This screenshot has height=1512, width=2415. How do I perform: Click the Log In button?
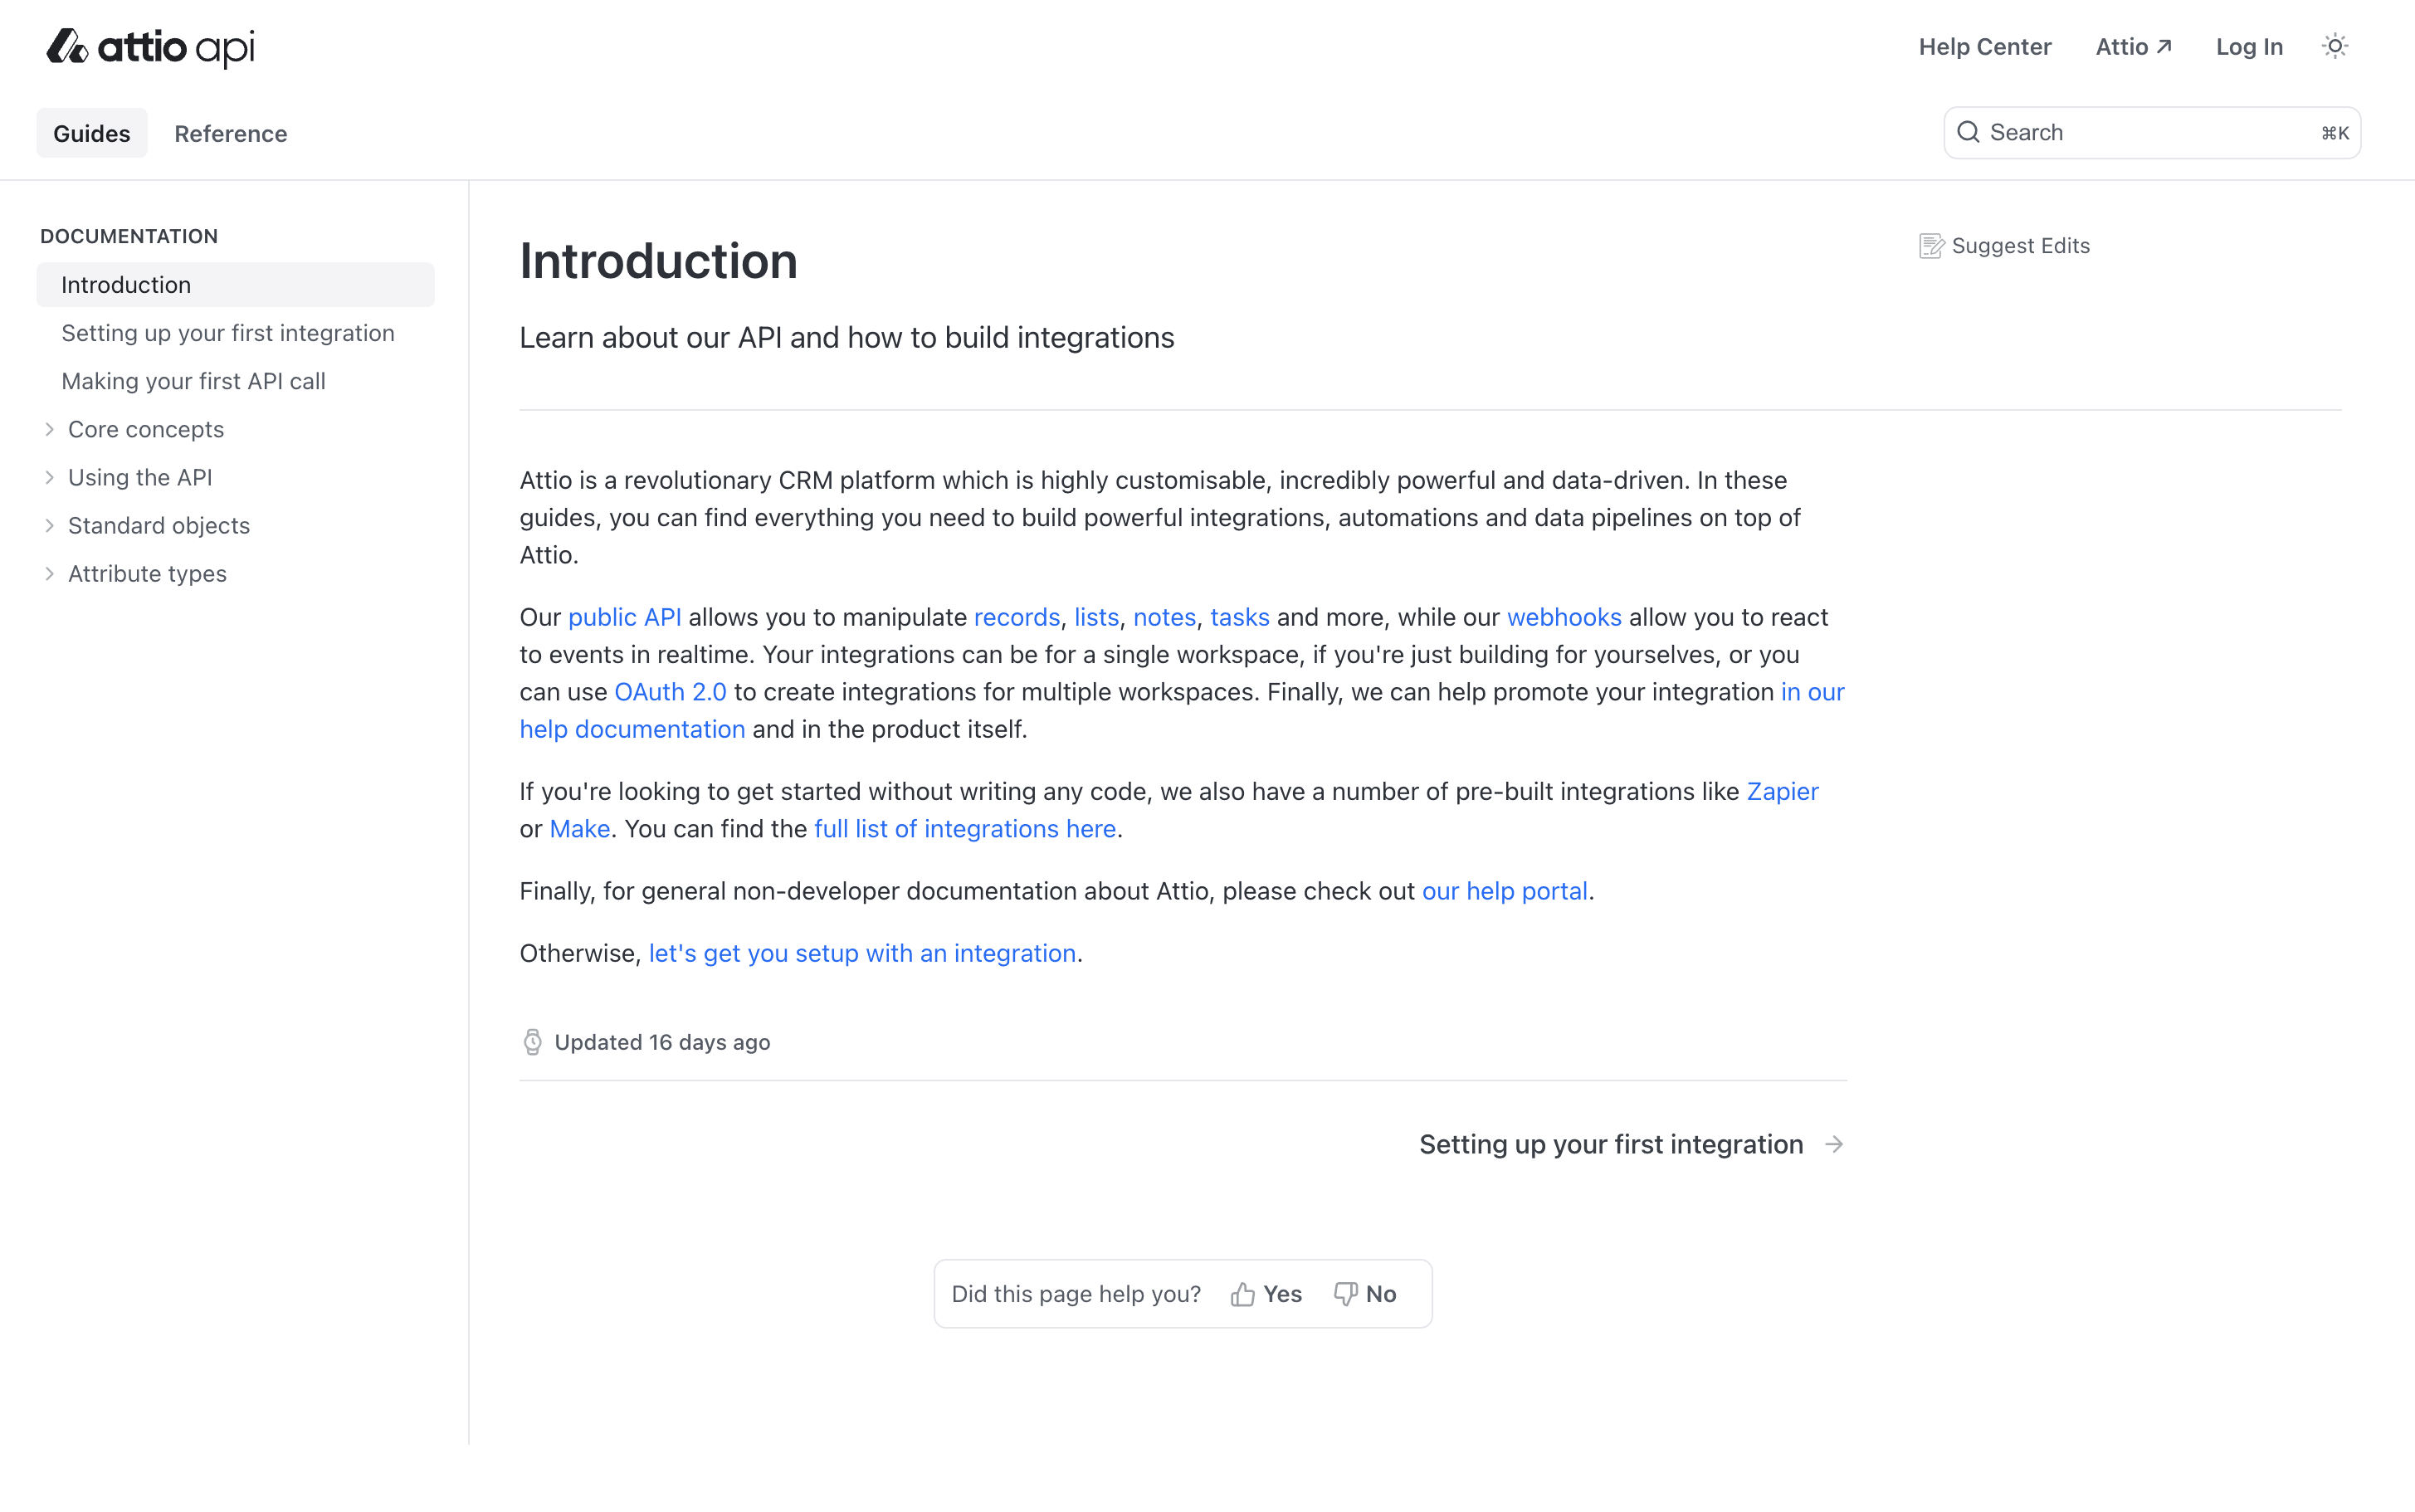tap(2248, 46)
